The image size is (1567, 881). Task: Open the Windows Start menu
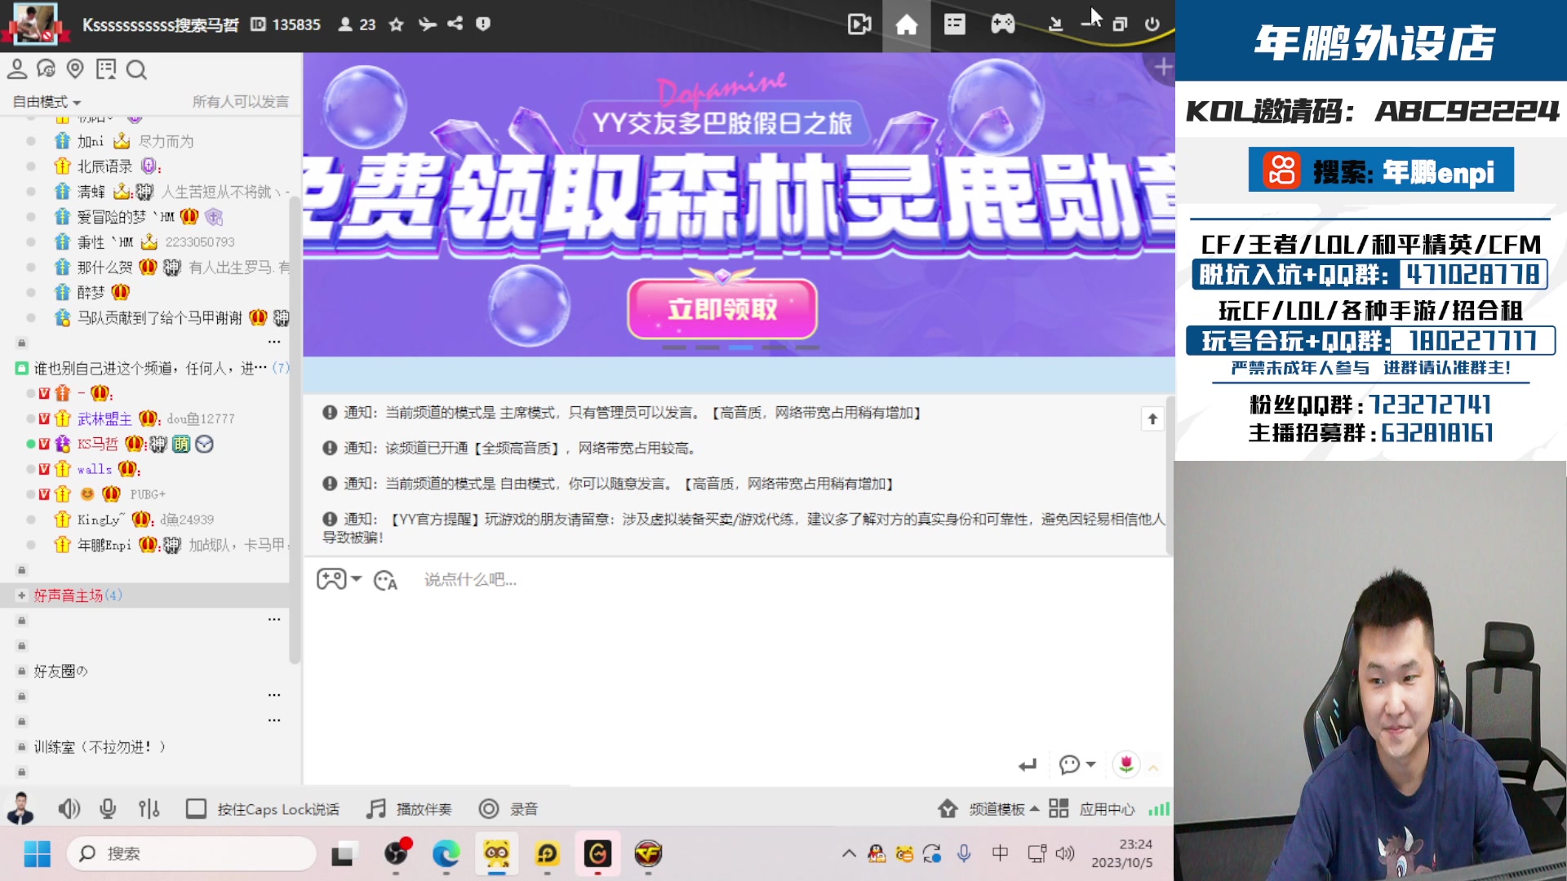[x=37, y=854]
